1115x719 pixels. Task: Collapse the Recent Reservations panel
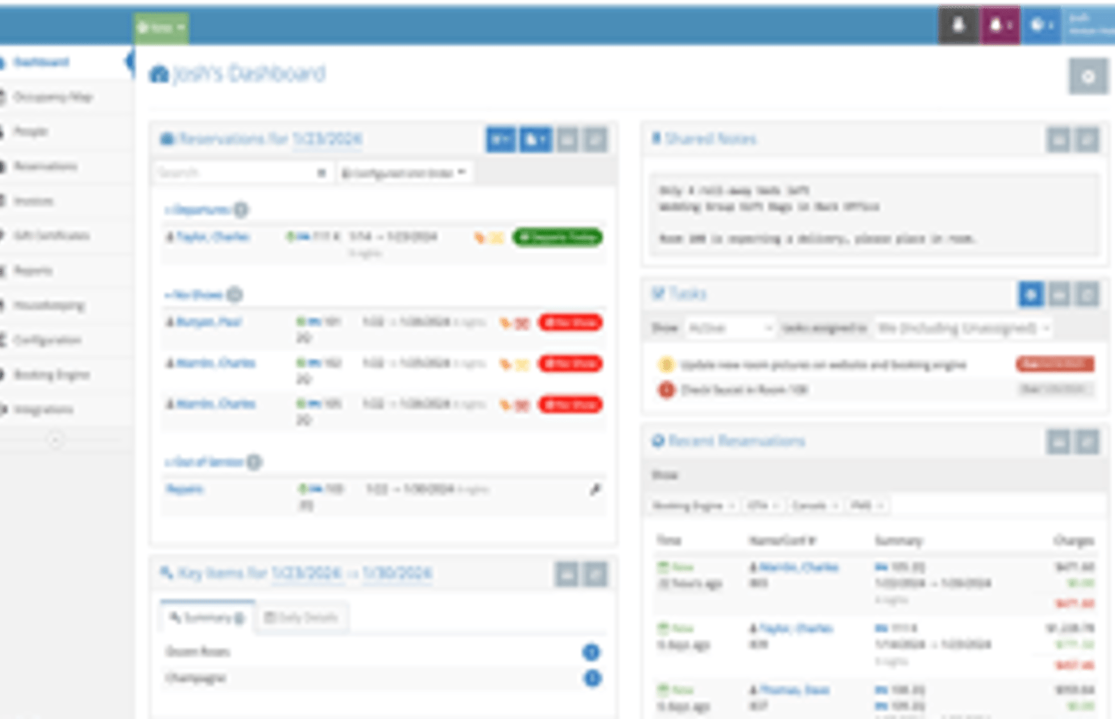tap(1059, 442)
